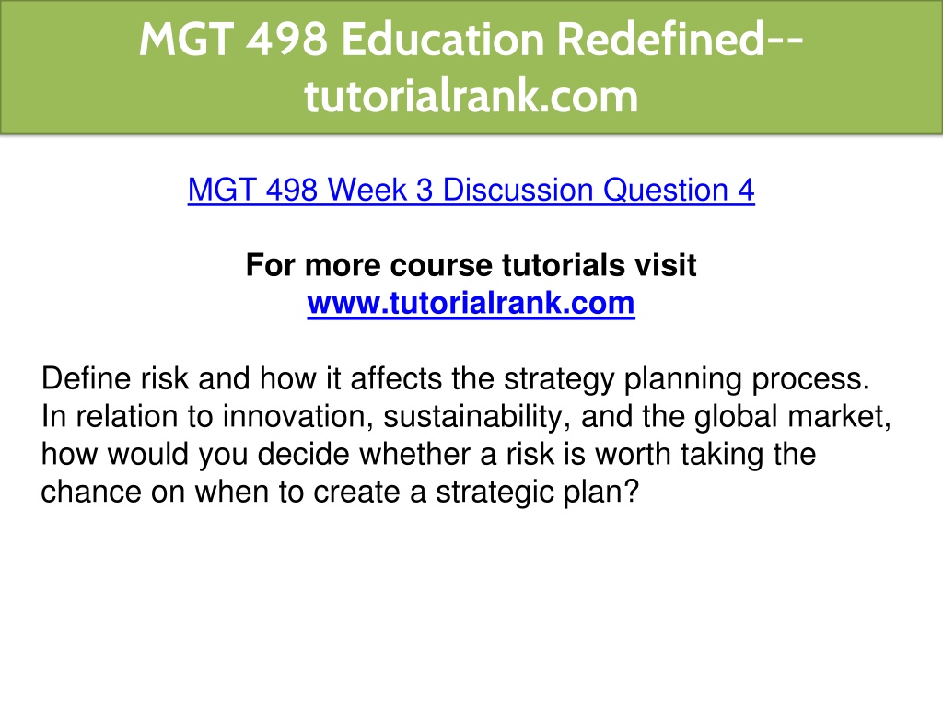
Task: Click the word "Education" in the header
Action: click(443, 39)
